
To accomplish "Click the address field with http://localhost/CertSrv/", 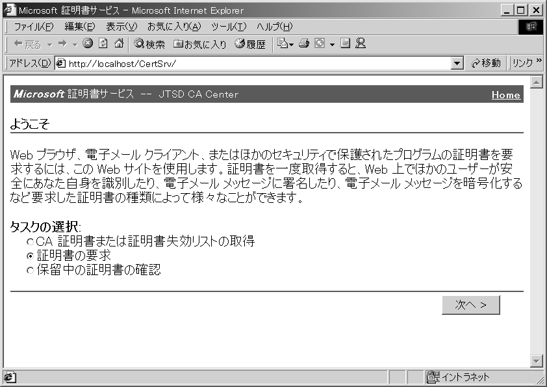I will coord(259,64).
